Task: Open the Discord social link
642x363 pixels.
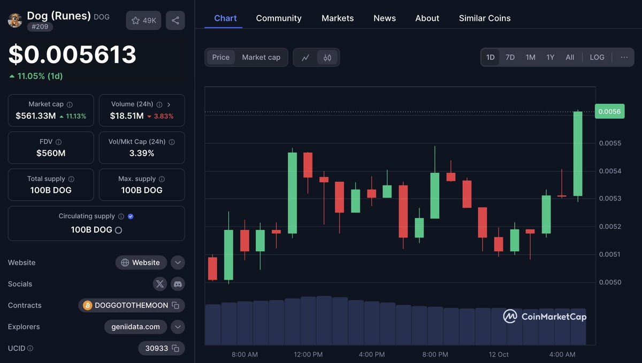Action: [178, 284]
